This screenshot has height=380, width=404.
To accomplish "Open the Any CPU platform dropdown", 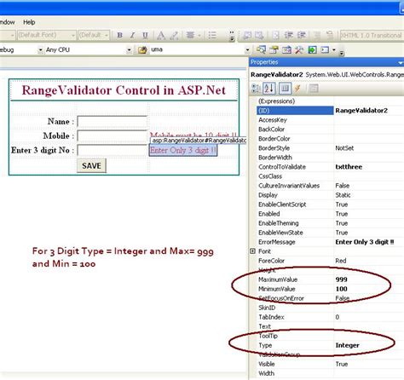I will coord(129,50).
